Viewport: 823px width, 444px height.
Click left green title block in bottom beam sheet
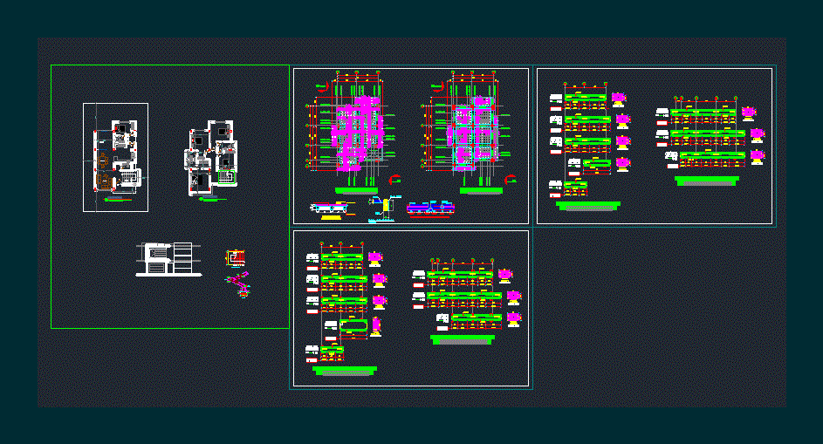click(345, 371)
